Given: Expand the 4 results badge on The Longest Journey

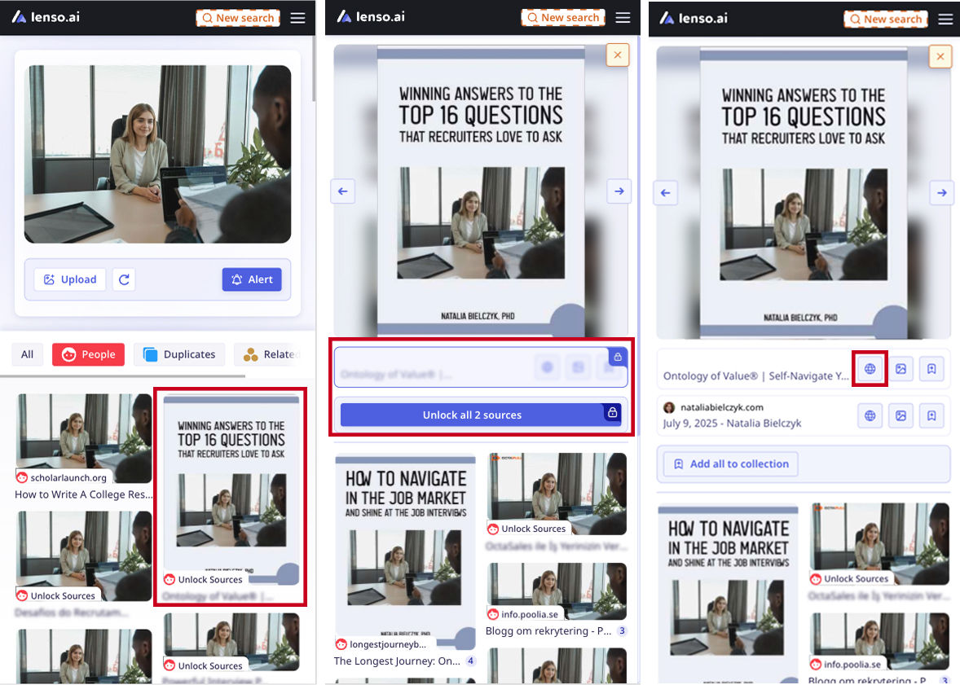Looking at the screenshot, I should tap(470, 661).
